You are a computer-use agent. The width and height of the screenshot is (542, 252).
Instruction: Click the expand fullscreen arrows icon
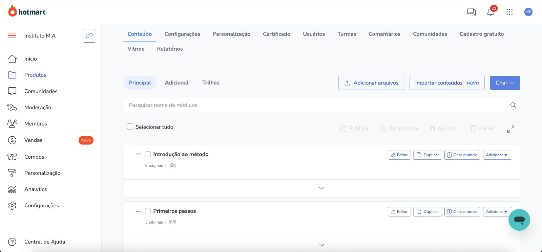[510, 129]
